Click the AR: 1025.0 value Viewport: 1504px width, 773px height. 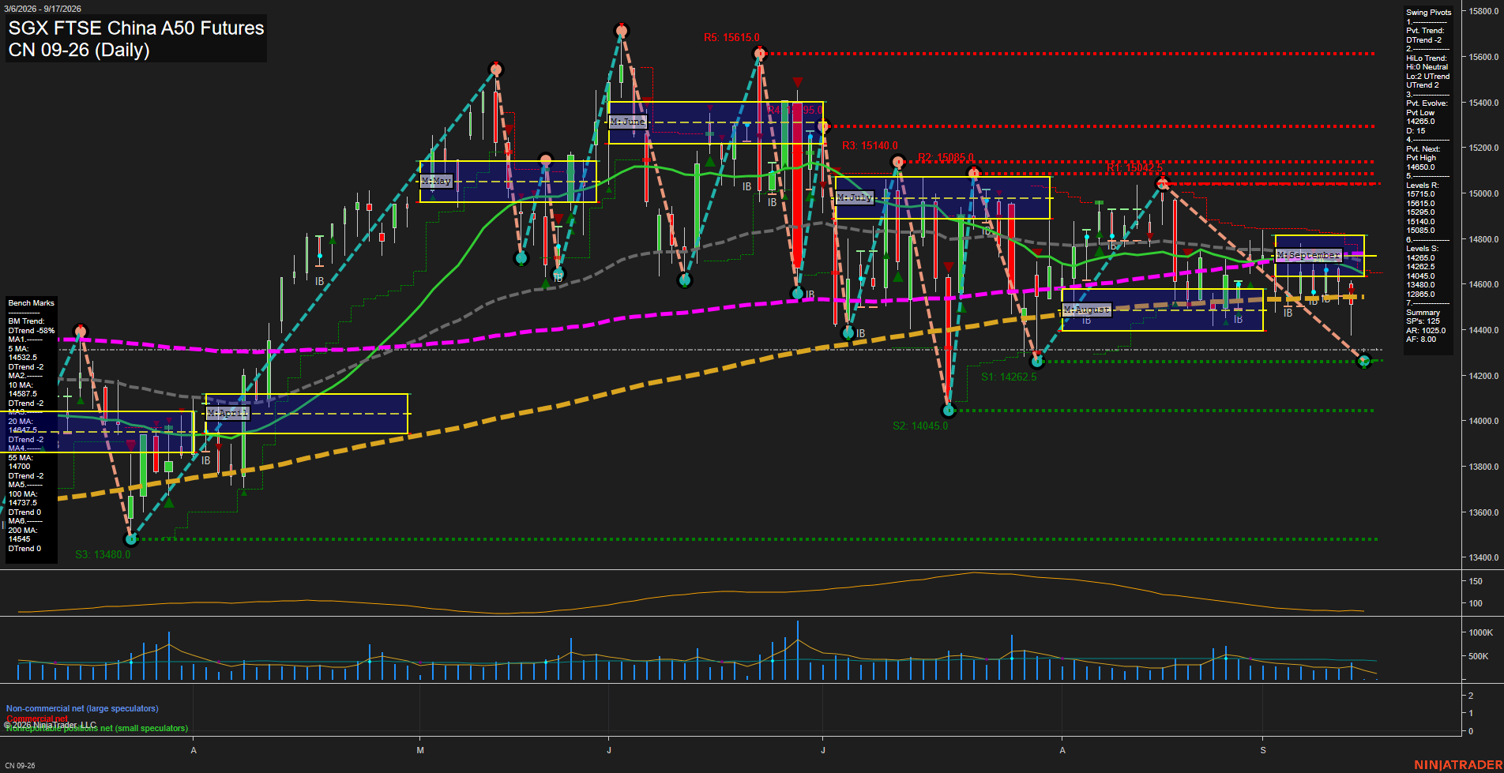click(x=1426, y=331)
